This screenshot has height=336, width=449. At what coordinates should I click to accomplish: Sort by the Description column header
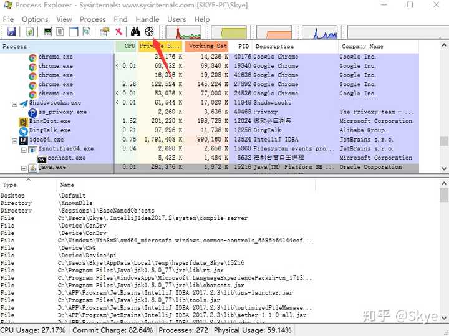tap(295, 46)
